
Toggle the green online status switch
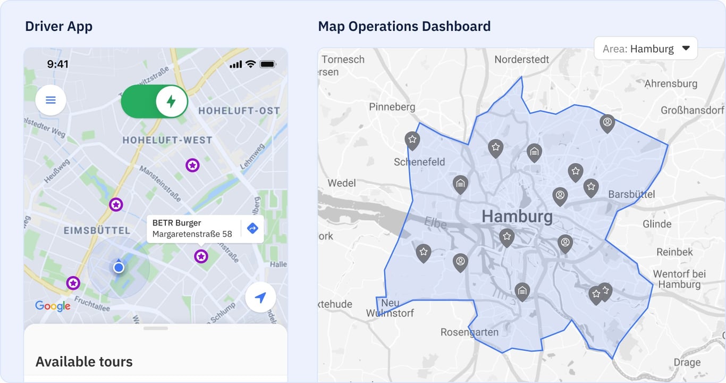pyautogui.click(x=155, y=101)
